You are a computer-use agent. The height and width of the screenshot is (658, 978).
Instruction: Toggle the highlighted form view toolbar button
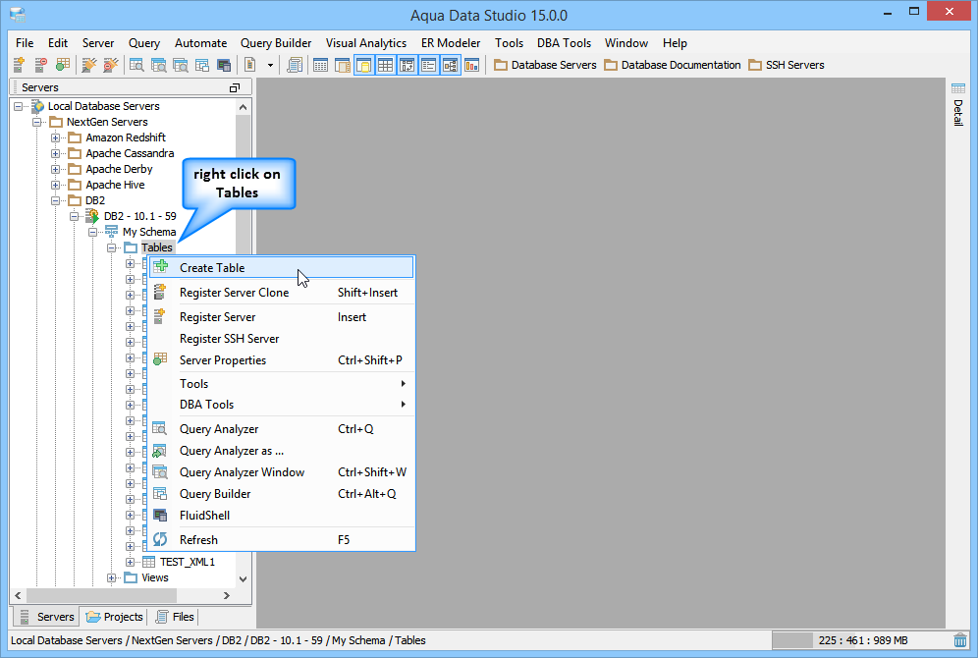pyautogui.click(x=428, y=64)
